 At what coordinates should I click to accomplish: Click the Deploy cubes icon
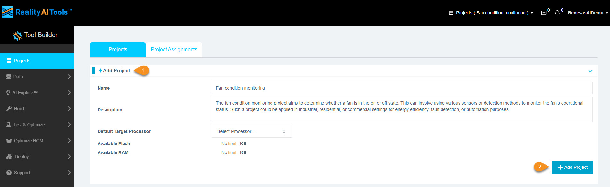[x=9, y=157]
